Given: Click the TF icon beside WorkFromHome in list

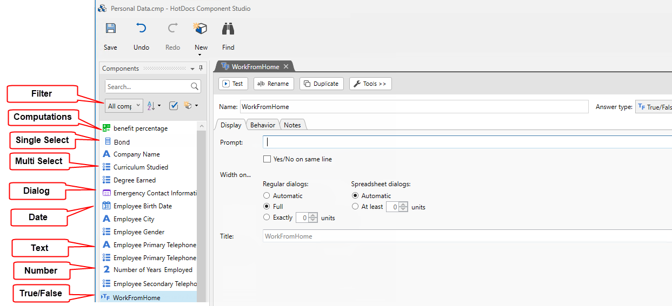Looking at the screenshot, I should click(x=106, y=297).
